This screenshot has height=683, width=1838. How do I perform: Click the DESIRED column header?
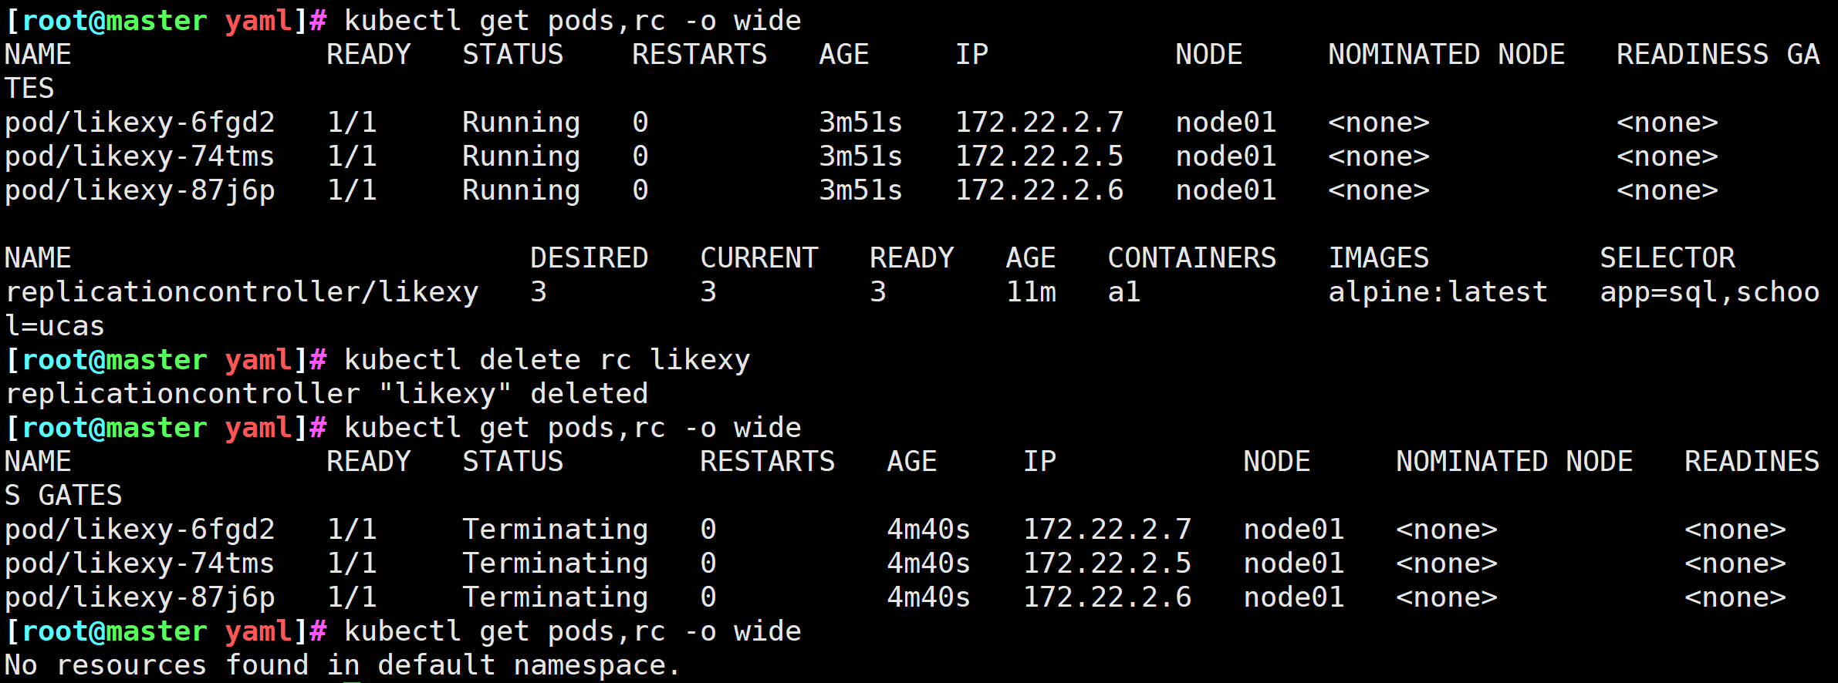click(589, 258)
